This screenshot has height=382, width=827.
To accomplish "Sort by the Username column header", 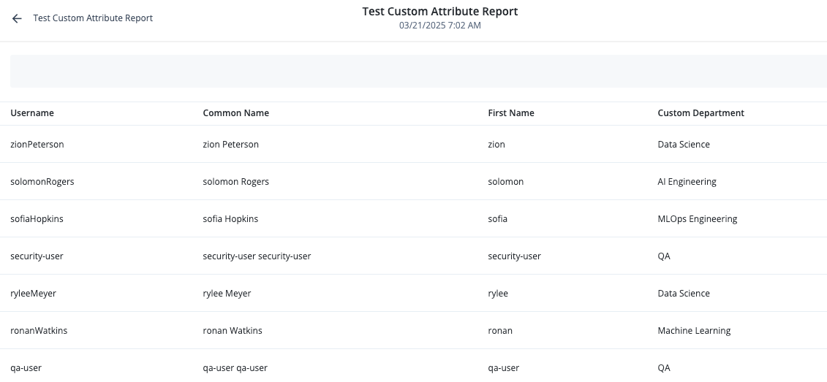I will point(32,113).
